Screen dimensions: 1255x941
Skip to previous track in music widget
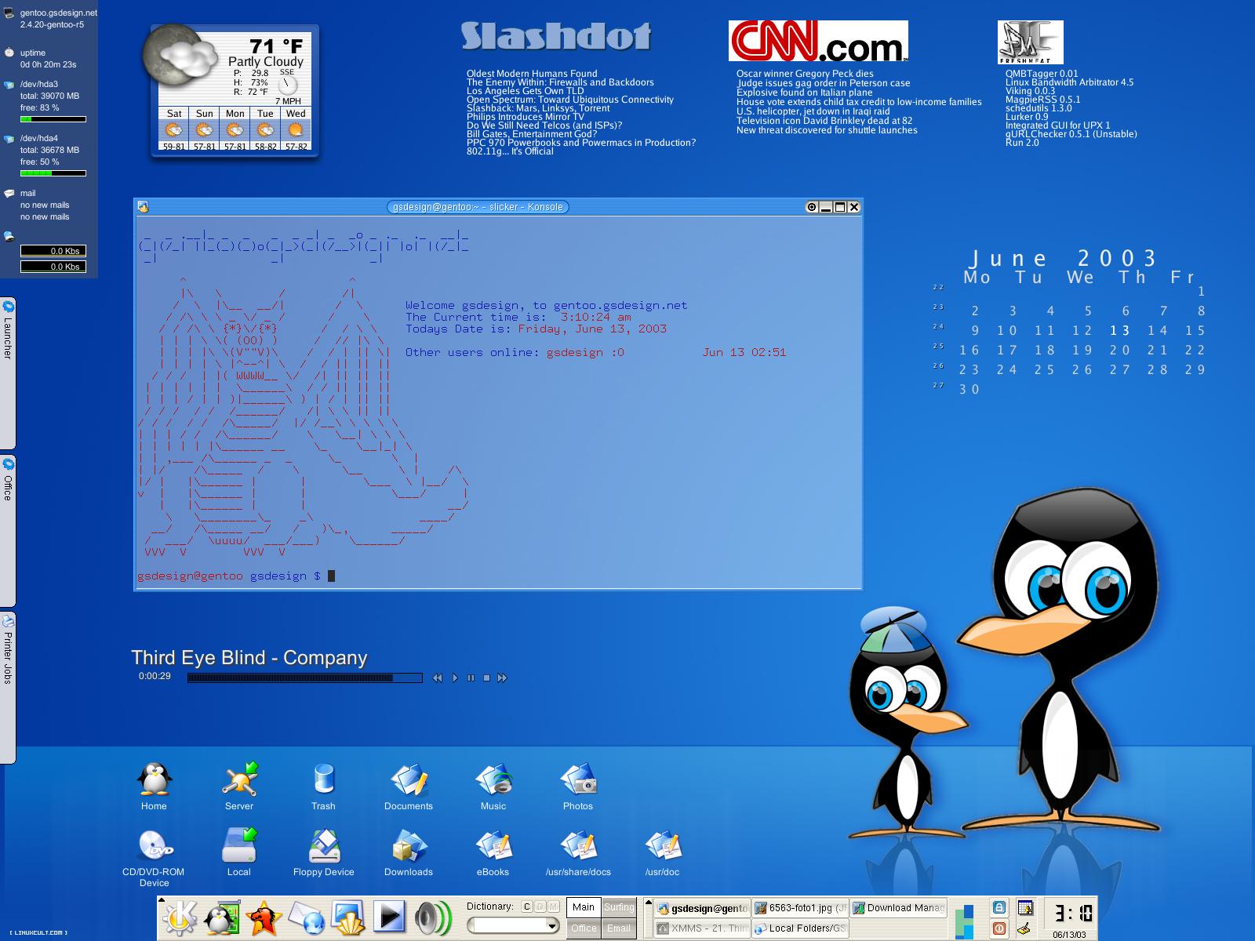tap(438, 678)
